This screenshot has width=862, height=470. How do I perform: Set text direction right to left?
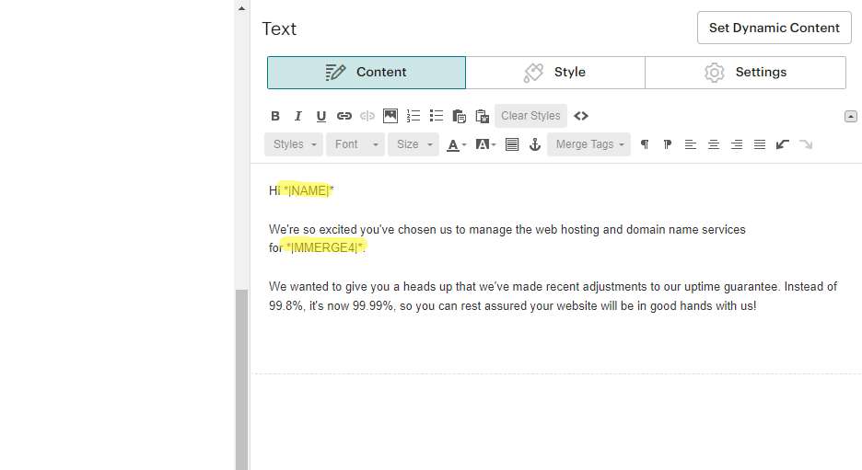[x=668, y=144]
